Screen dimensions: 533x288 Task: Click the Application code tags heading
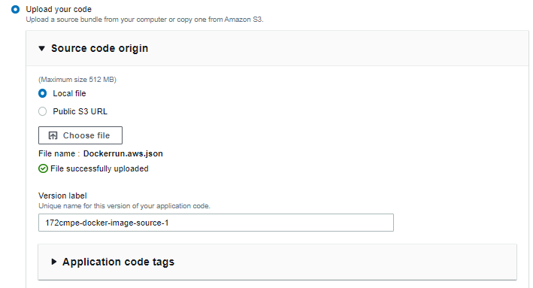coord(118,262)
